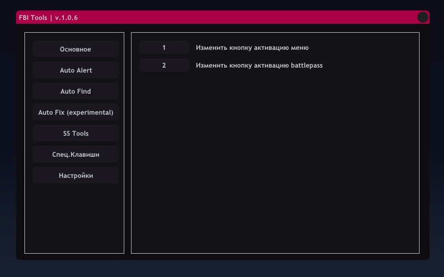Go to the Спец.Клавиши section
Image resolution: width=444 pixels, height=277 pixels.
75,155
